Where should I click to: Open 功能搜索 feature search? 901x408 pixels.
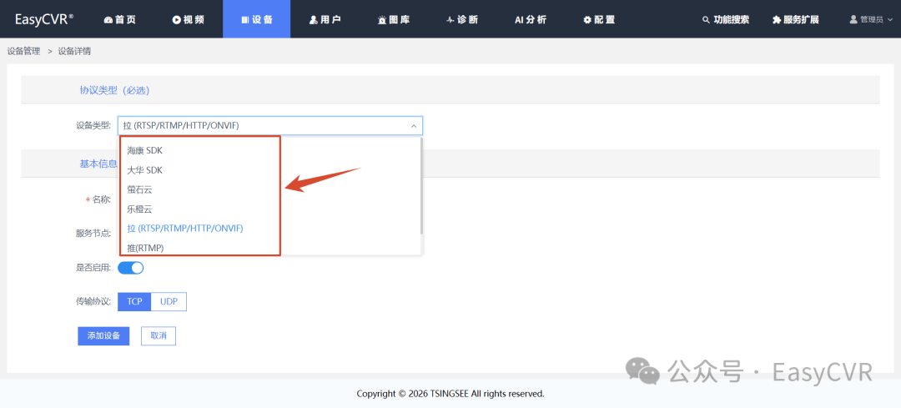[725, 19]
